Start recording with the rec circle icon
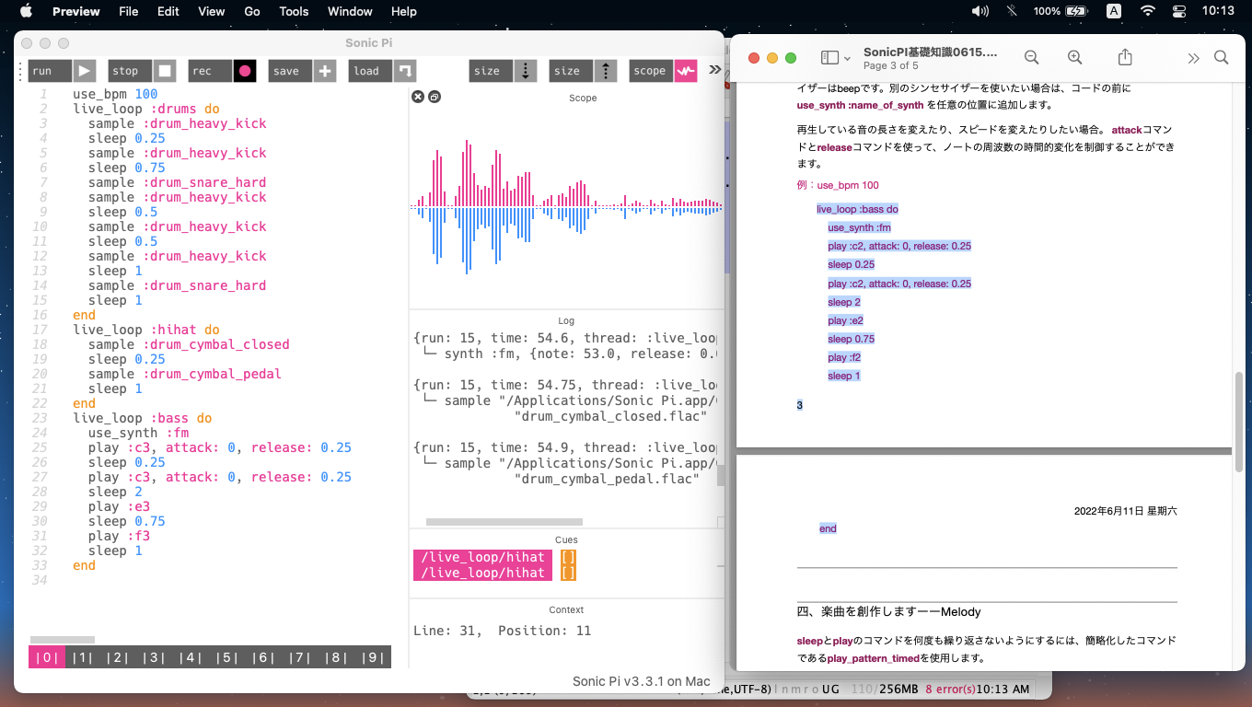 pos(245,71)
